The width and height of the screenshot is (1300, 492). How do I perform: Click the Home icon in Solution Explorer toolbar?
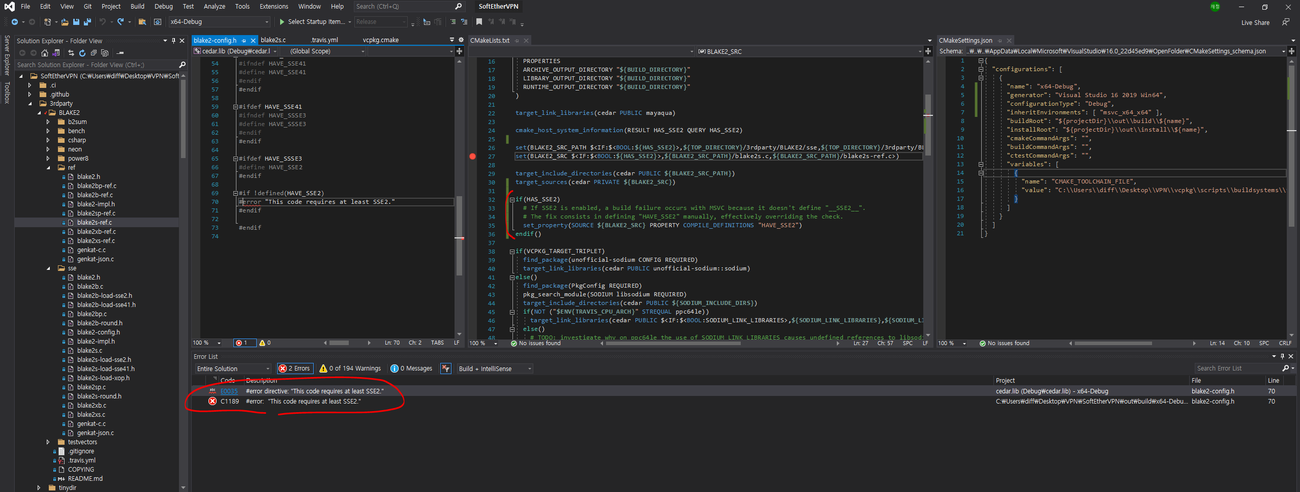coord(45,52)
